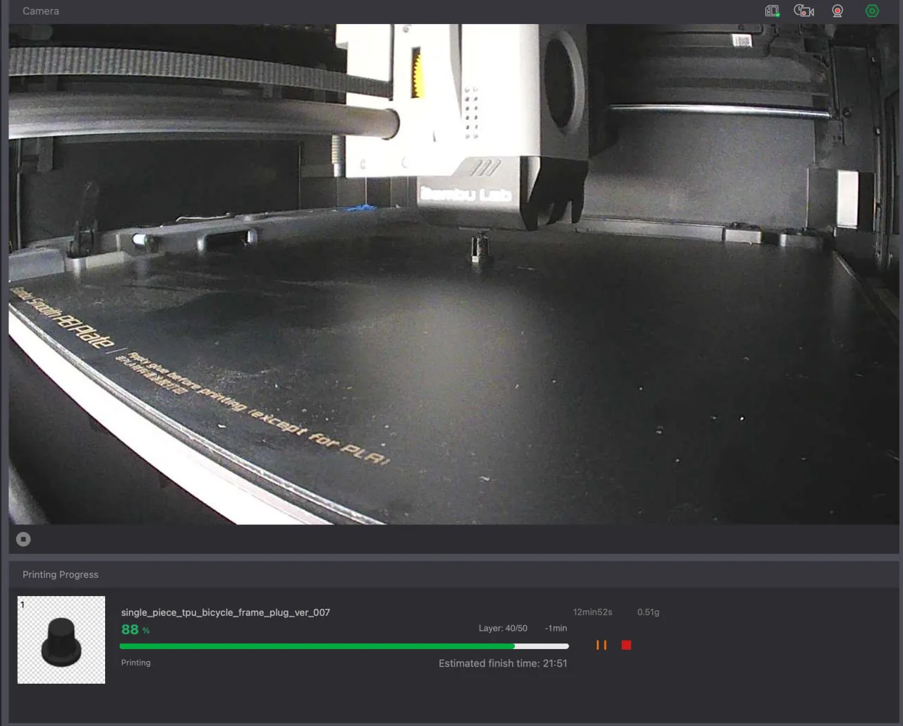Click the live camera video feed

(x=454, y=274)
